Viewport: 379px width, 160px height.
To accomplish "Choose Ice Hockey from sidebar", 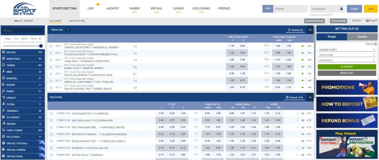I will [x=23, y=117].
